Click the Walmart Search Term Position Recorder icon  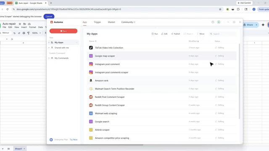coord(91,89)
